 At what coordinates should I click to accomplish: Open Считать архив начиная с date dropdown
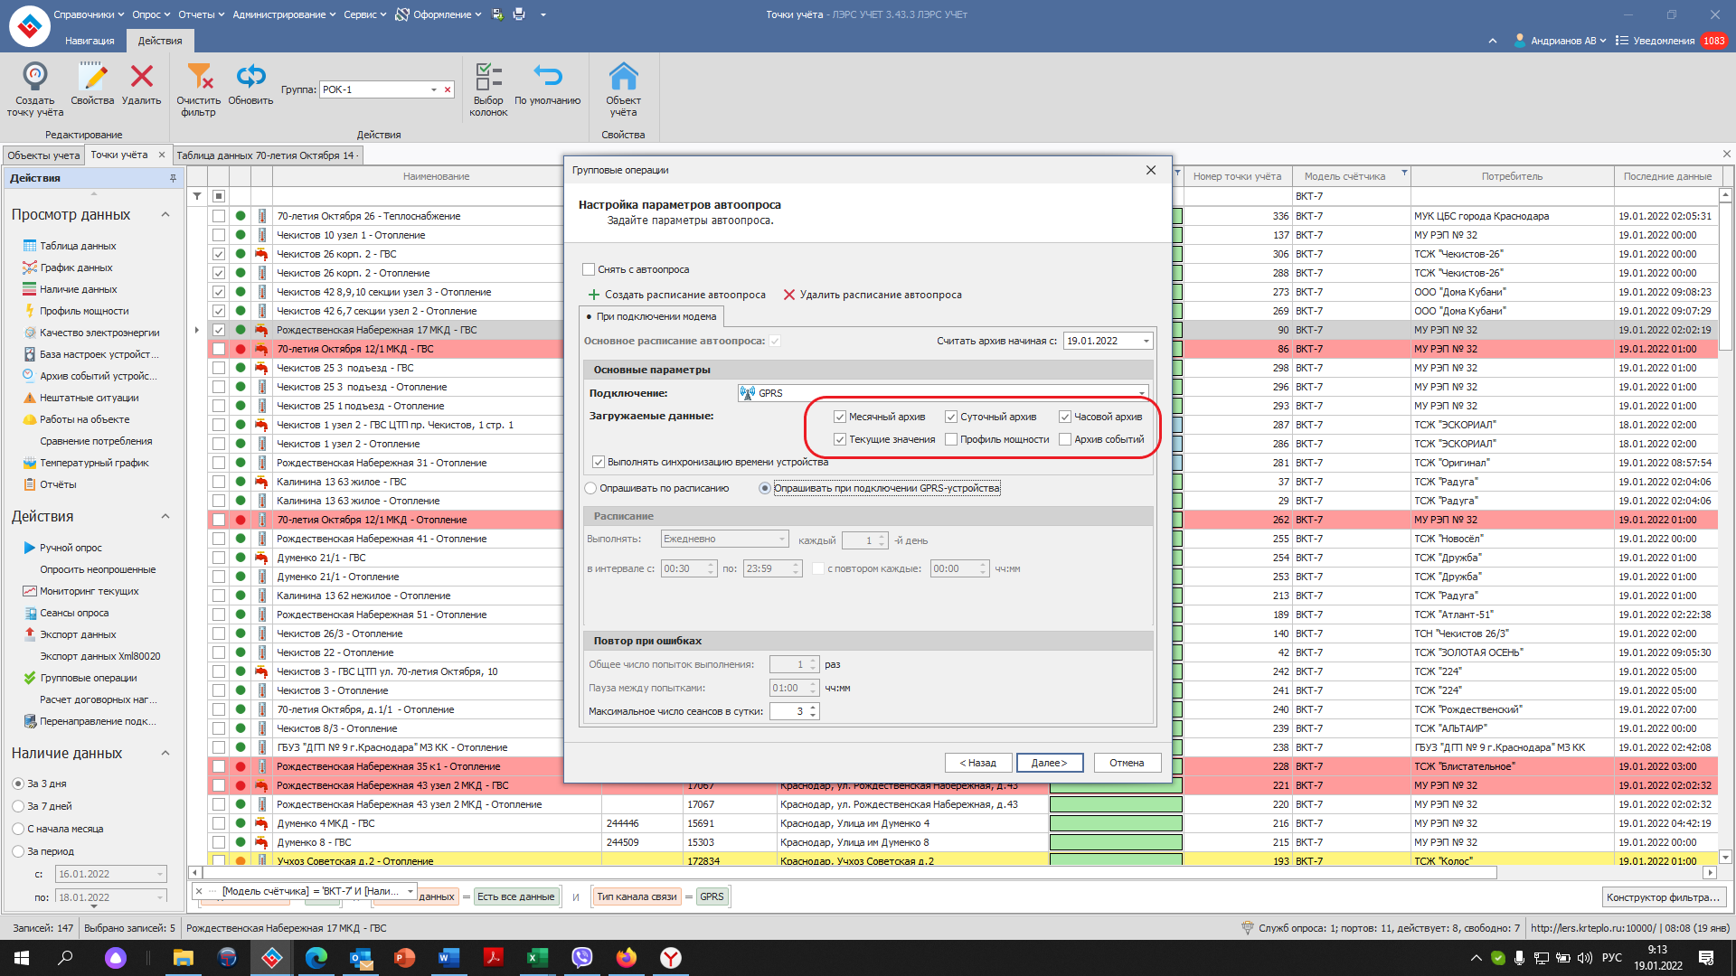click(x=1146, y=341)
